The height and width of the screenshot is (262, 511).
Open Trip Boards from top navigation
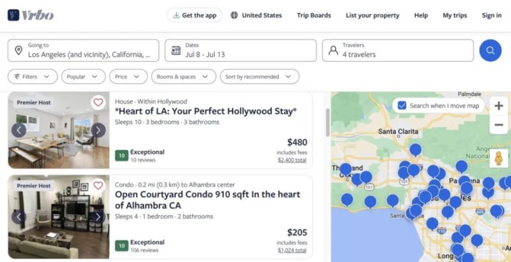314,15
